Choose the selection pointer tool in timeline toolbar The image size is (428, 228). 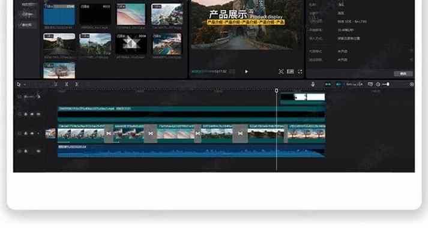click(19, 84)
